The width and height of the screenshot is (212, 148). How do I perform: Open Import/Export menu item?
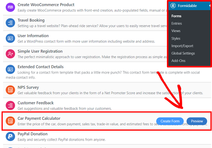click(182, 46)
